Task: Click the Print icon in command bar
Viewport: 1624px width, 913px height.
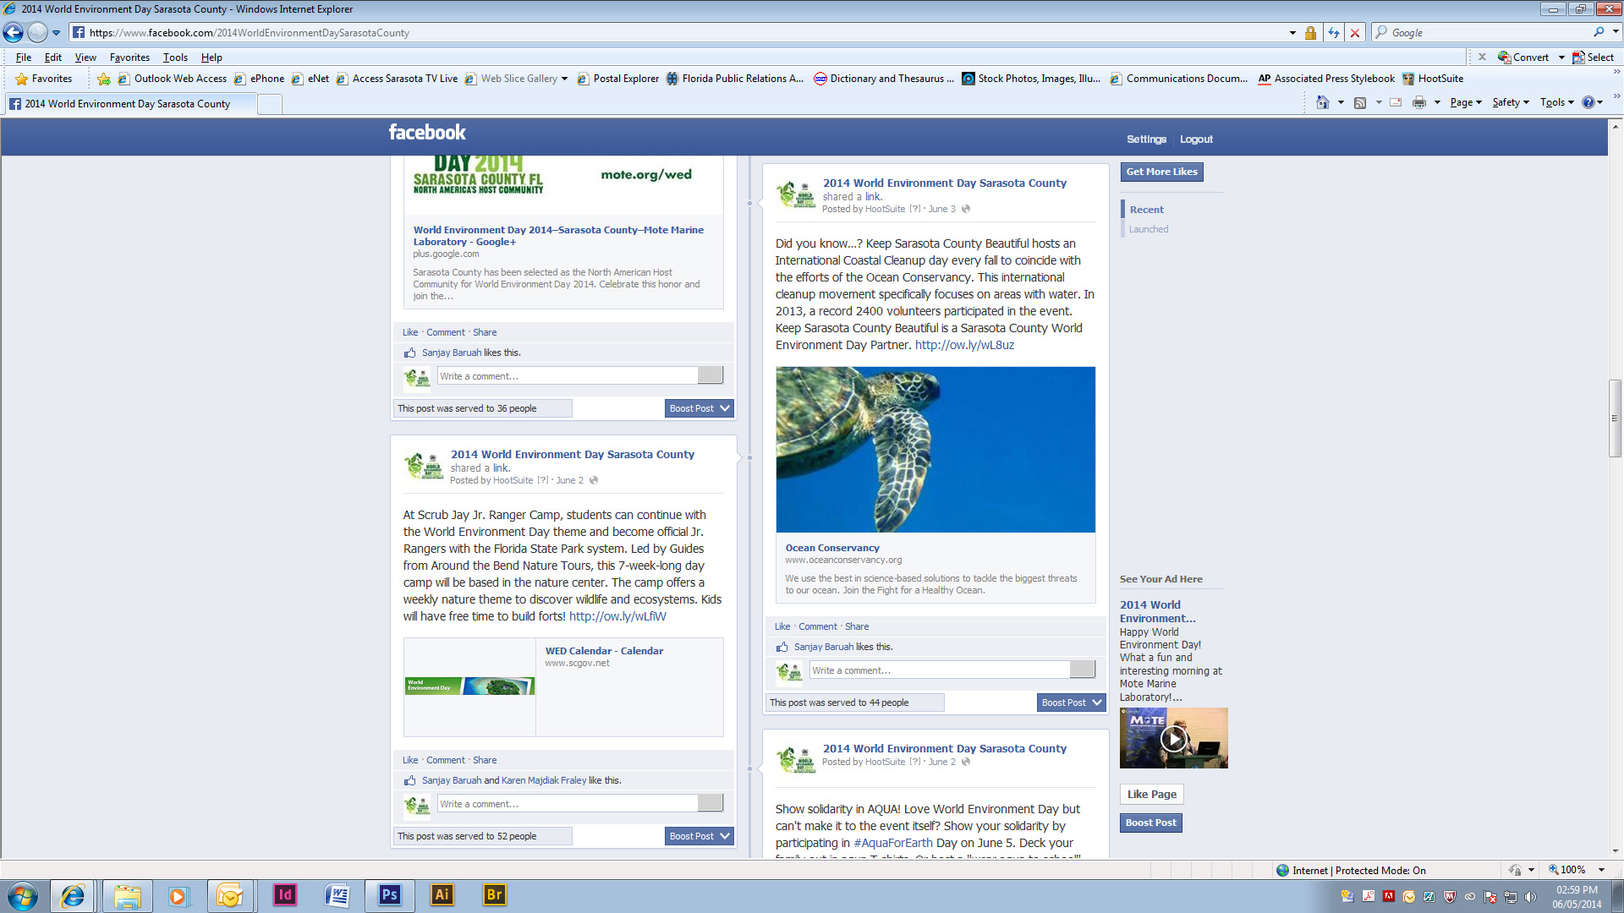Action: pos(1419,102)
